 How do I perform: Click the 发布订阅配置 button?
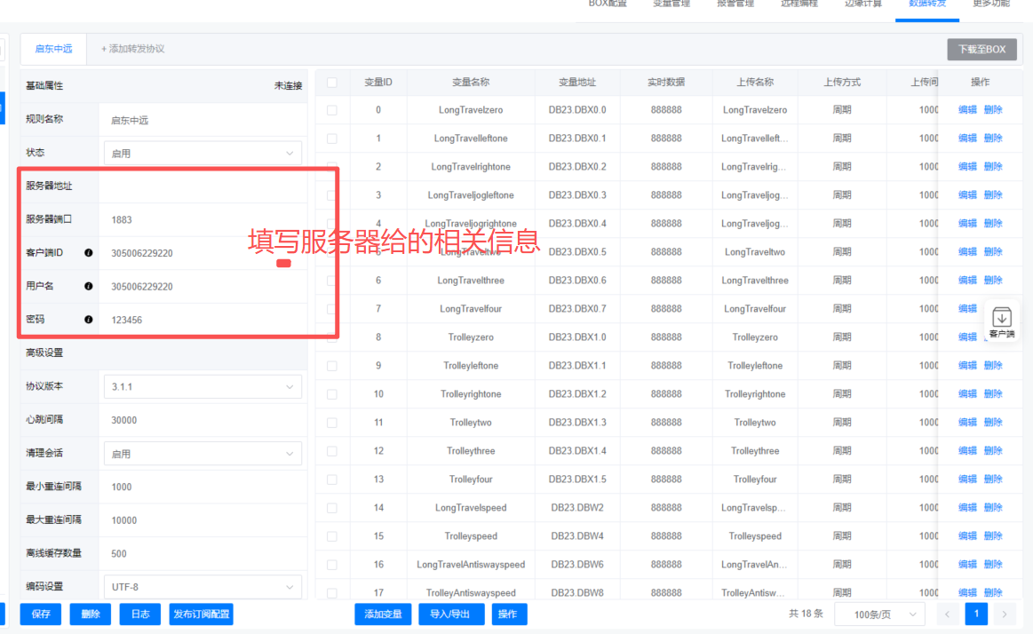tap(201, 614)
